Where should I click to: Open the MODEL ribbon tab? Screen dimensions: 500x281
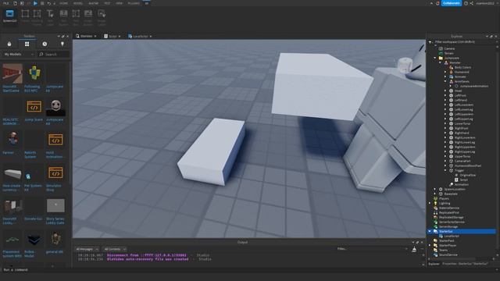(78, 3)
